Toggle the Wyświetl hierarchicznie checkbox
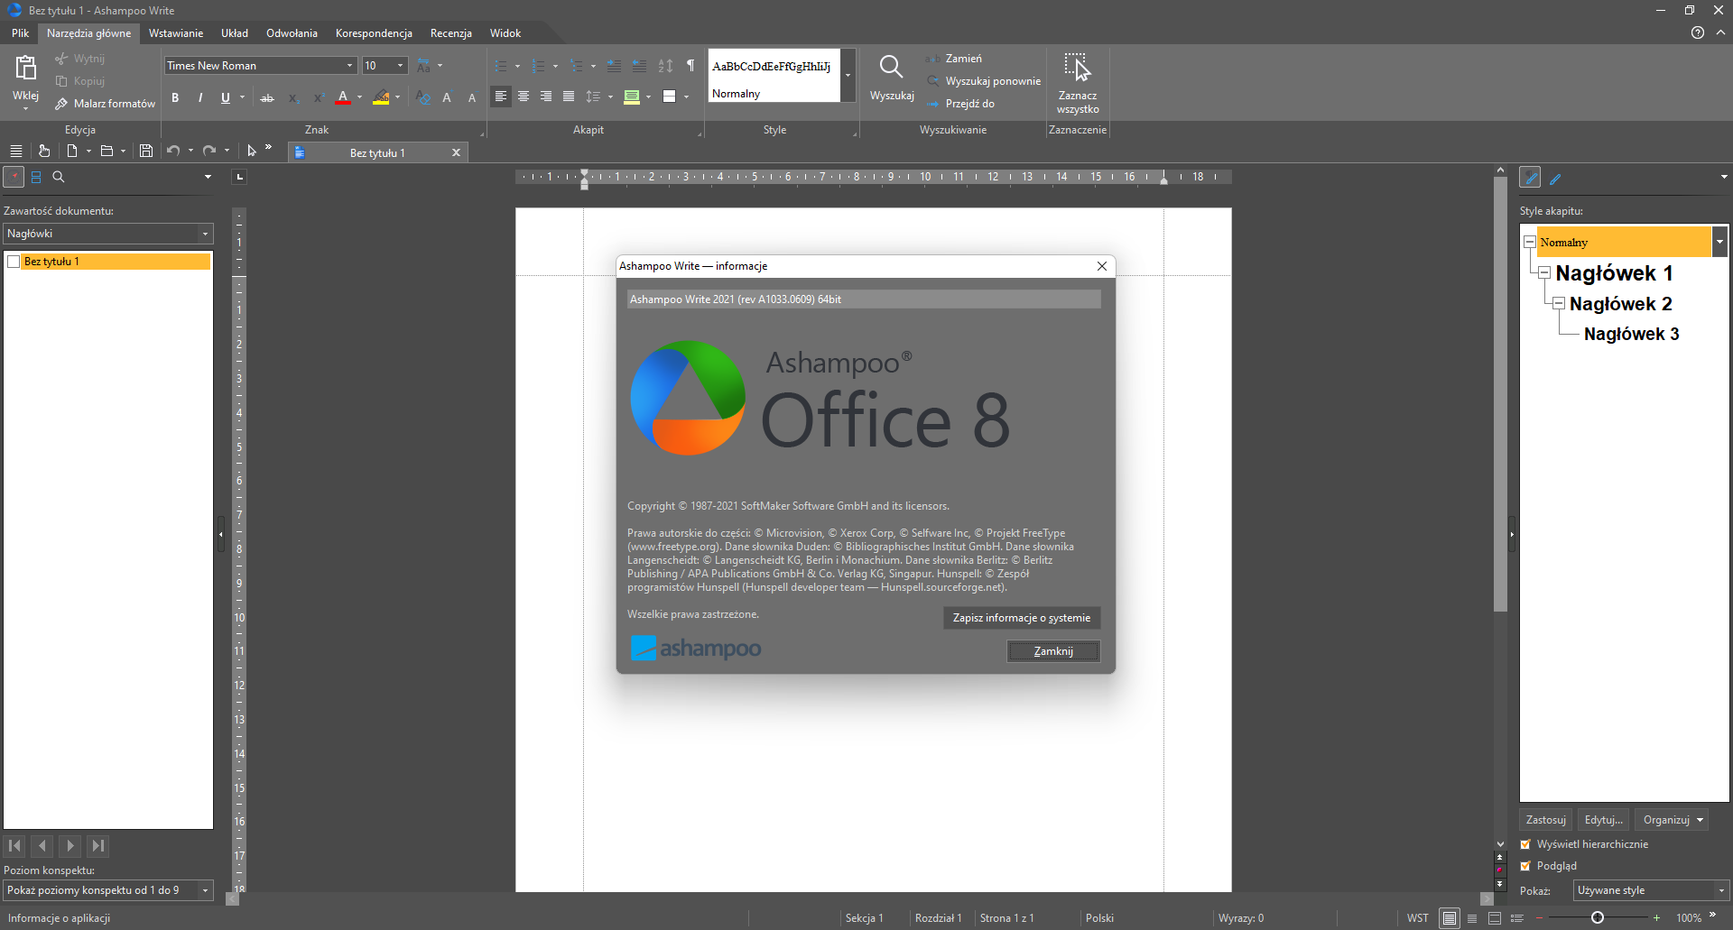The image size is (1733, 930). click(1525, 844)
